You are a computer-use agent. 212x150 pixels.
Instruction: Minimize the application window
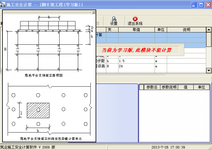[x=195, y=5]
